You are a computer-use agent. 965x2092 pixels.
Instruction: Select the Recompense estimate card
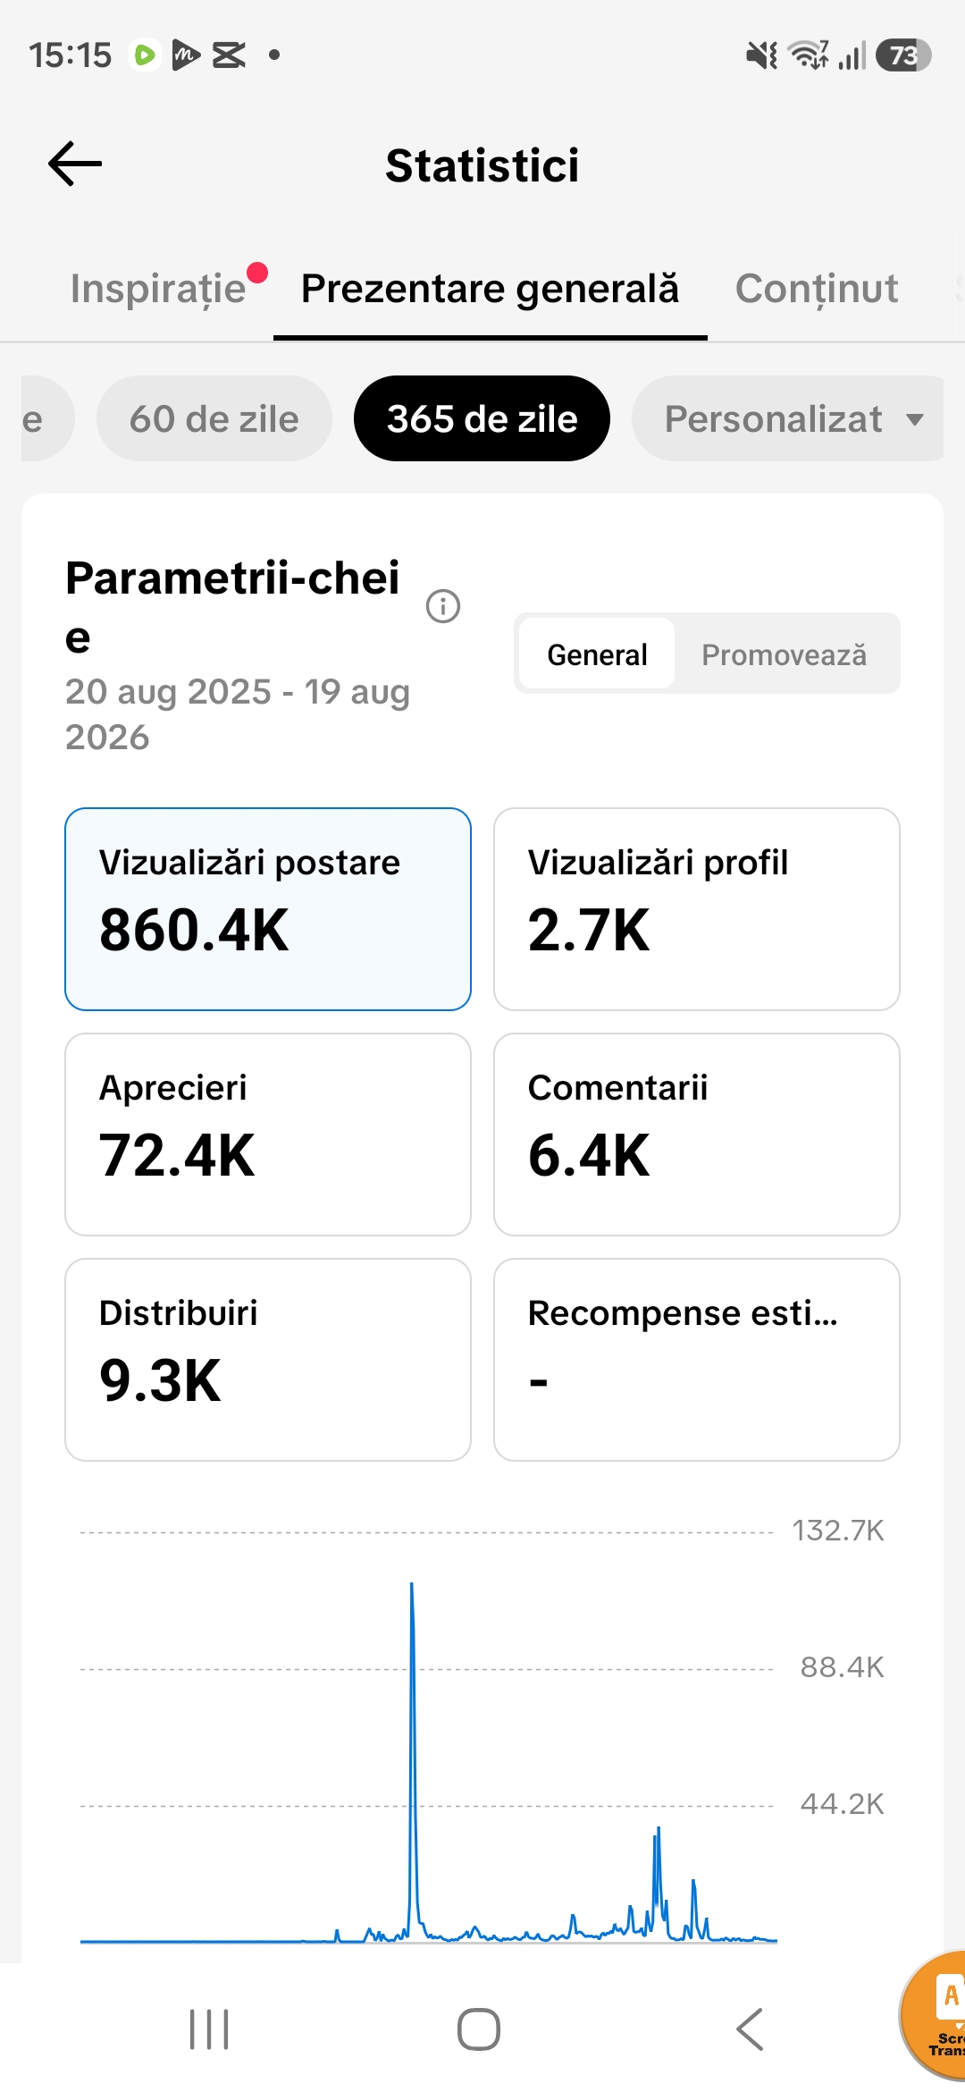click(x=697, y=1360)
